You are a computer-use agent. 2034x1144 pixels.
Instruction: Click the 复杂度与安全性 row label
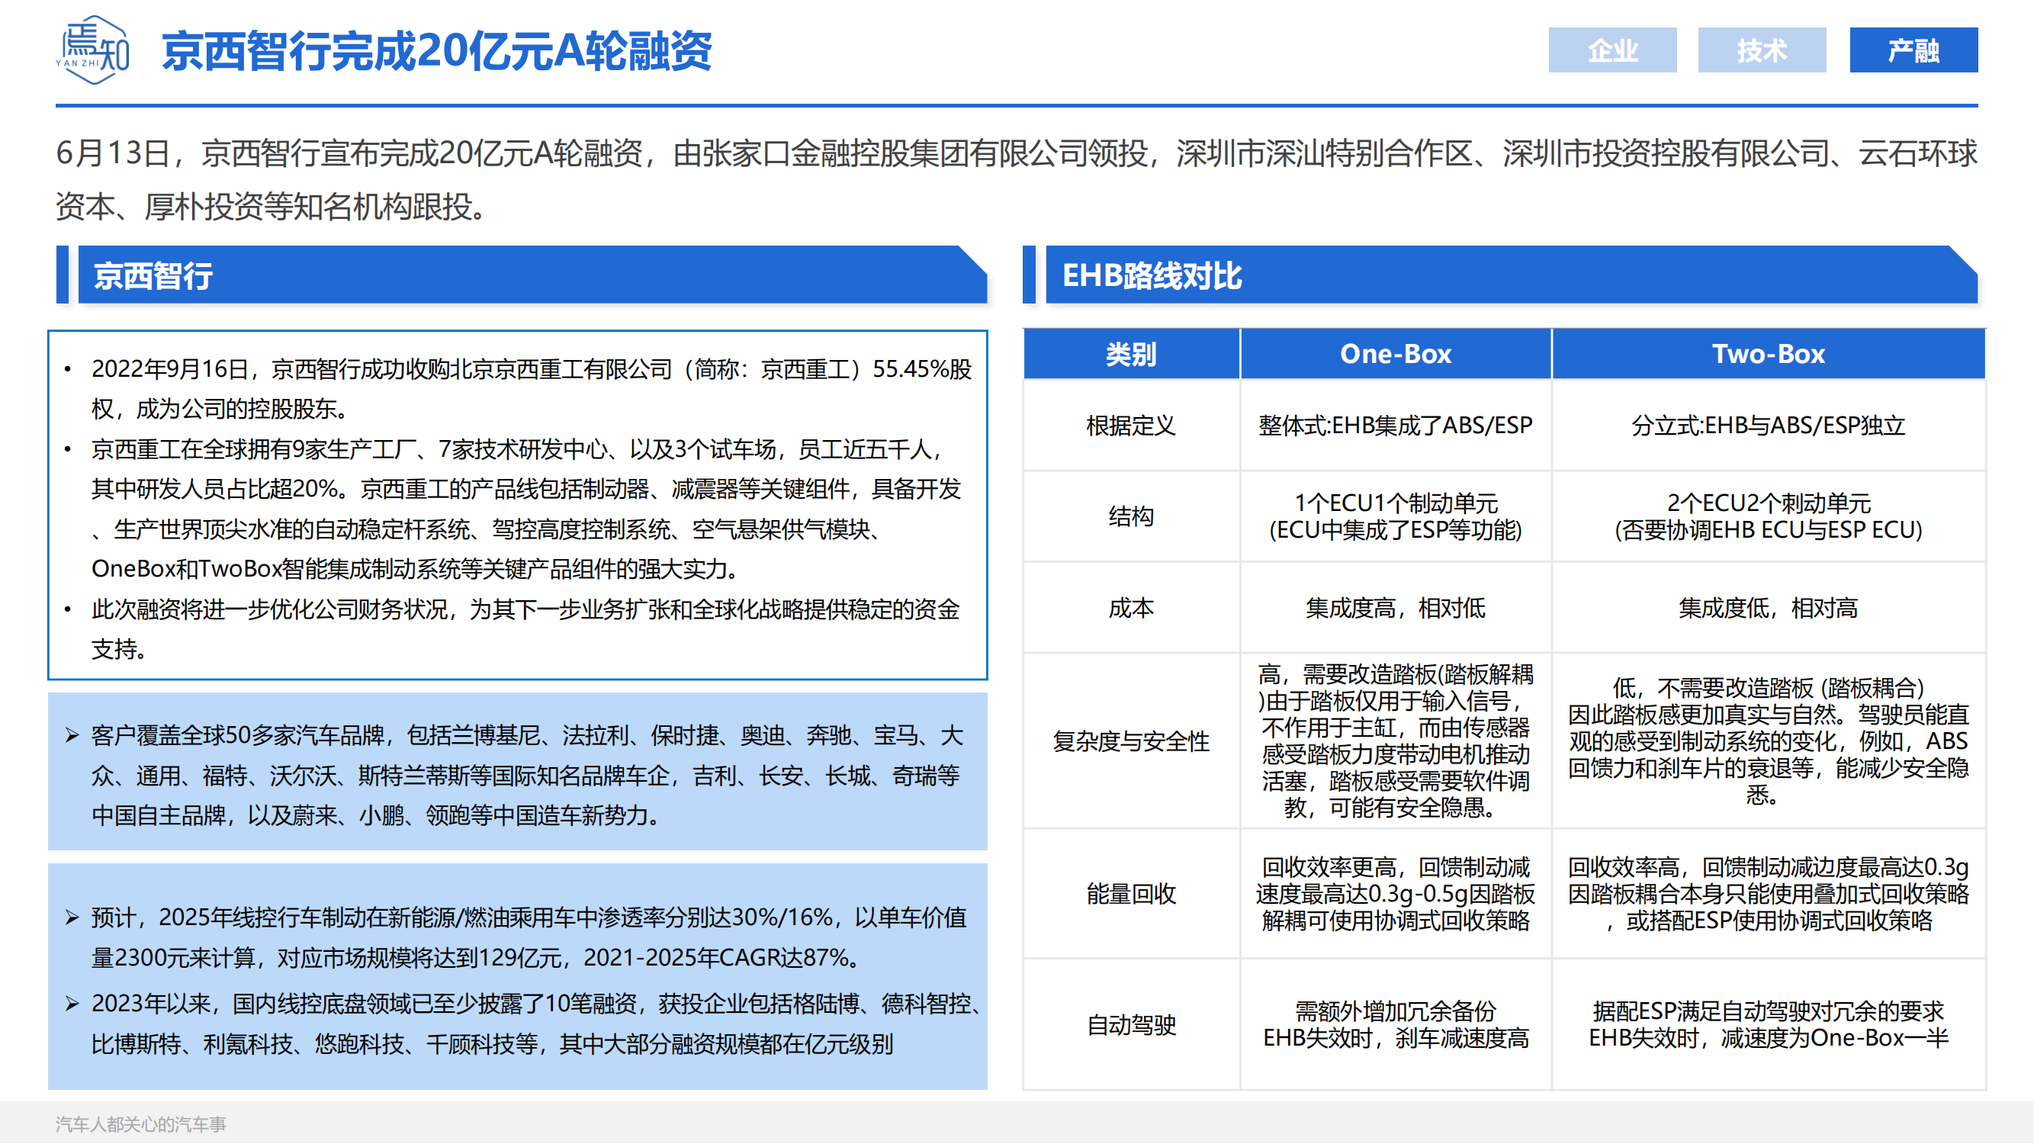[1131, 741]
